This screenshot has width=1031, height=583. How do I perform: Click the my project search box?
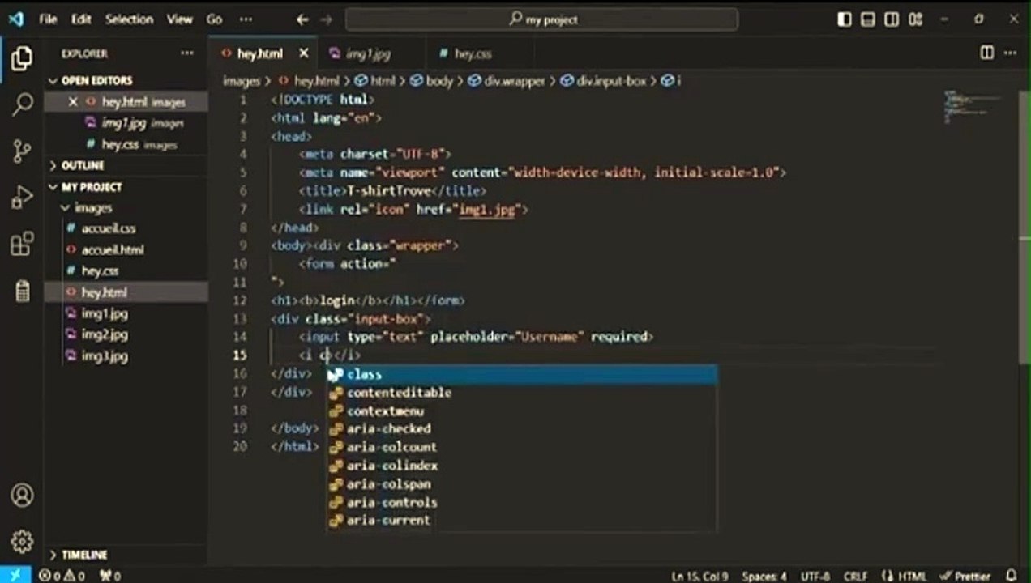coord(541,19)
